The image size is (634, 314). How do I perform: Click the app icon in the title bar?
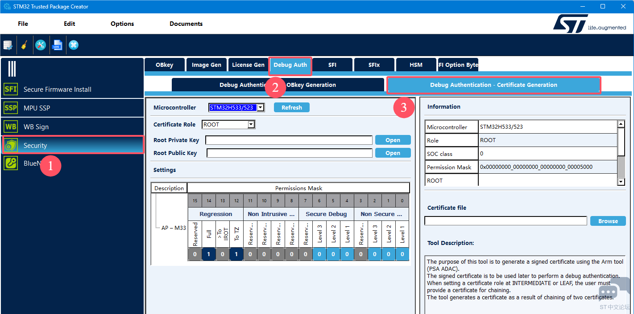pyautogui.click(x=7, y=6)
